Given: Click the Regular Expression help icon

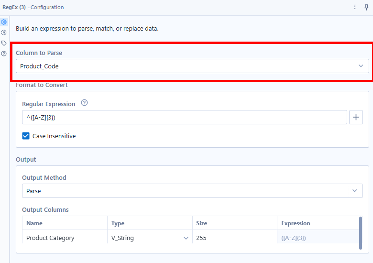Looking at the screenshot, I should tap(84, 103).
